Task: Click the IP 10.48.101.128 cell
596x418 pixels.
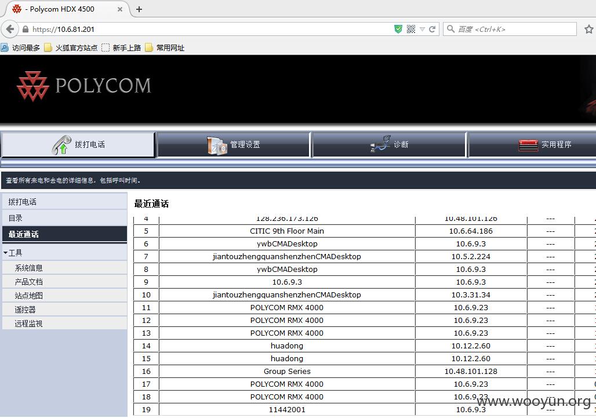Action: tap(471, 371)
